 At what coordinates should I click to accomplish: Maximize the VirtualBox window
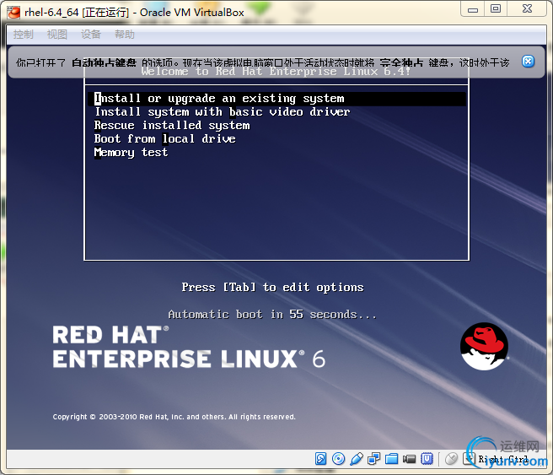pyautogui.click(x=496, y=9)
